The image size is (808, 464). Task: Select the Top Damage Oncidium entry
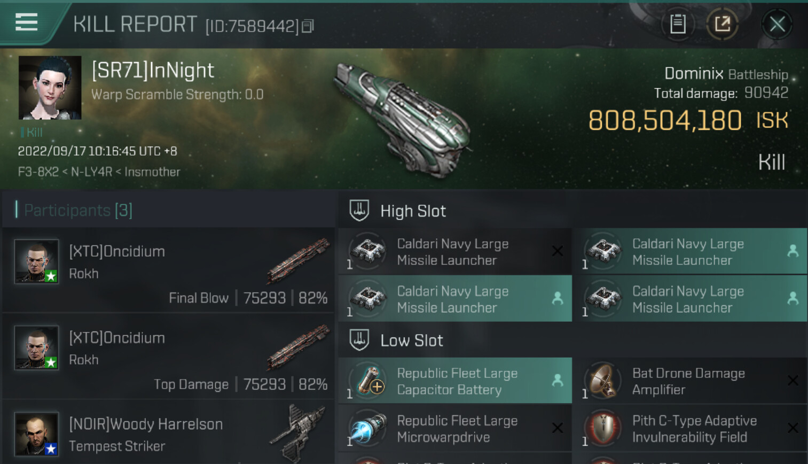169,356
